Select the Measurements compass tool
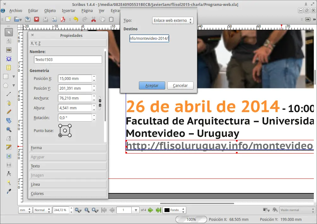317x224 pixels. click(9, 174)
